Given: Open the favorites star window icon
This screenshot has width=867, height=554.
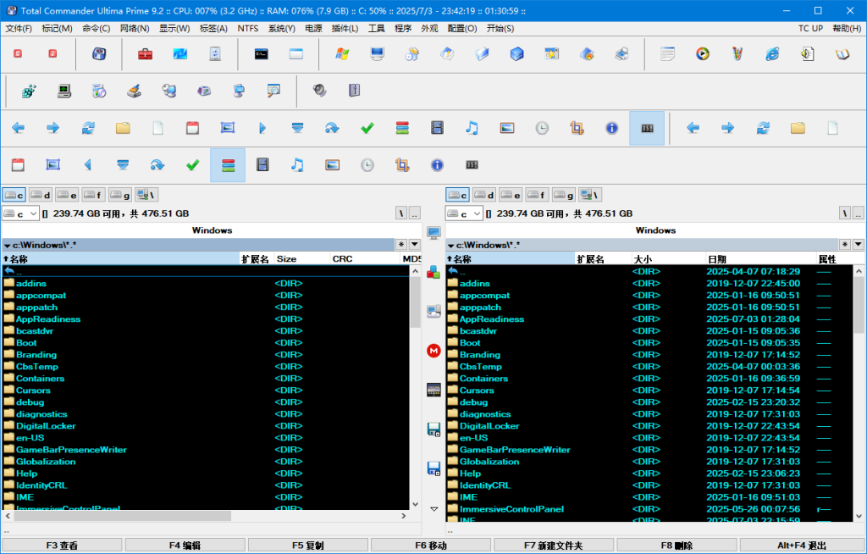Looking at the screenshot, I should 552,53.
